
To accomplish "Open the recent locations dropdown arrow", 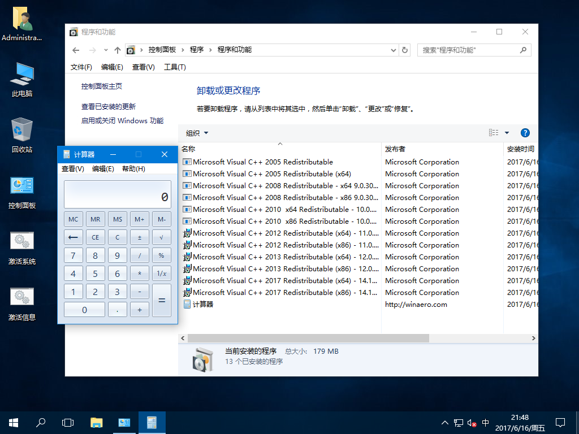I will [x=106, y=50].
